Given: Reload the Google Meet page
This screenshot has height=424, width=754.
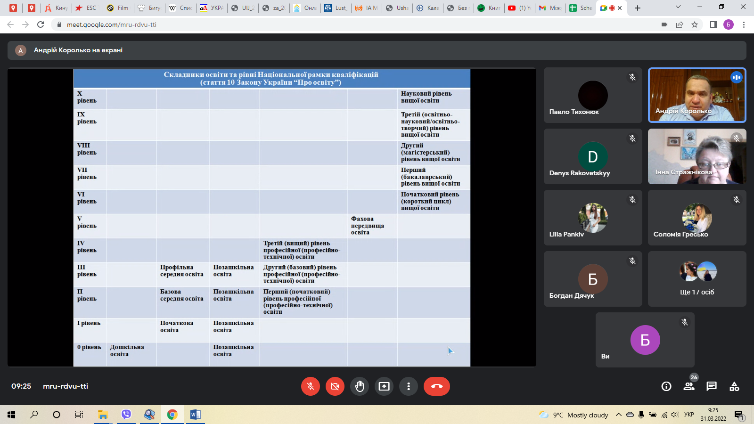Looking at the screenshot, I should click(x=41, y=24).
